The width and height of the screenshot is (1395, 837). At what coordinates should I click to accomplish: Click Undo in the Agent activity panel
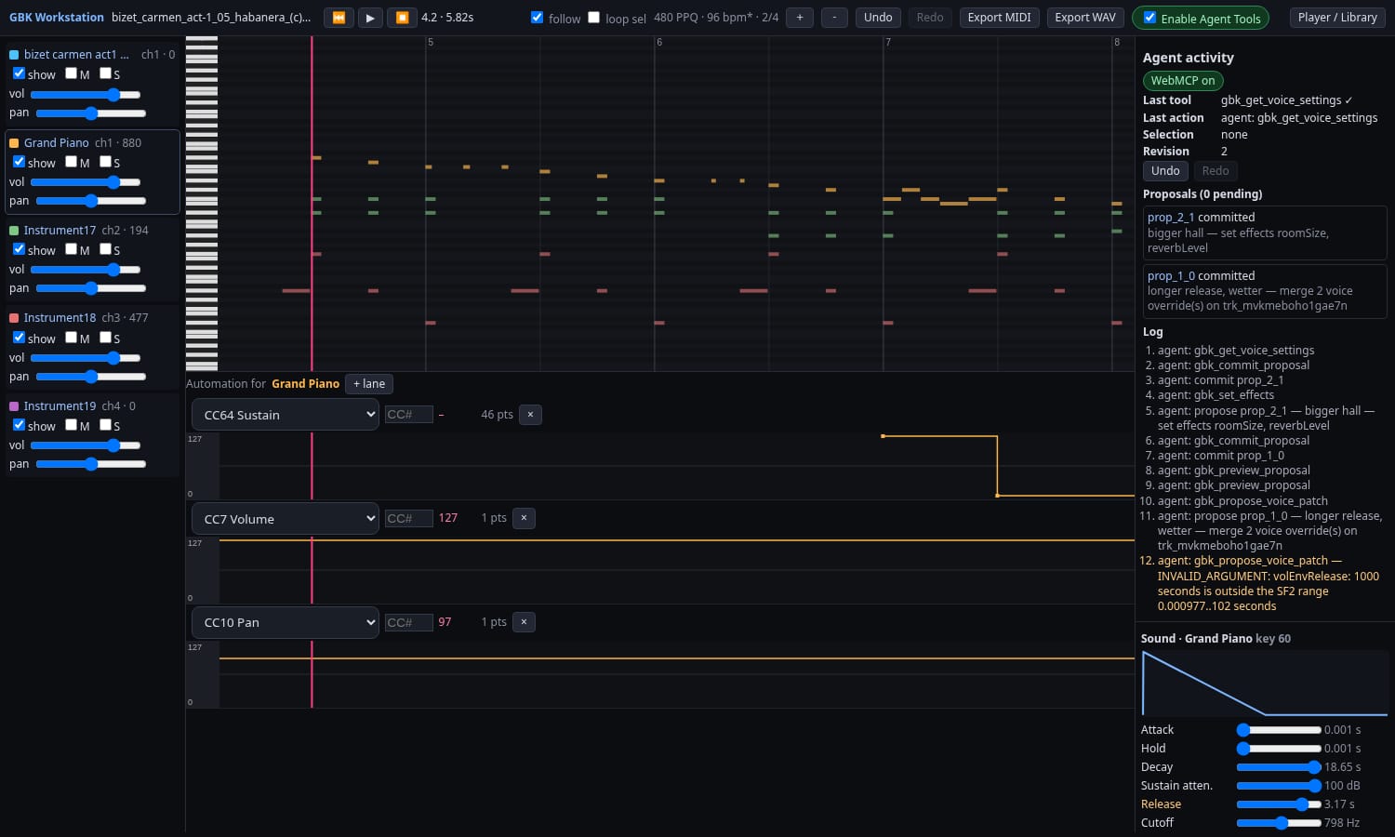[x=1165, y=171]
